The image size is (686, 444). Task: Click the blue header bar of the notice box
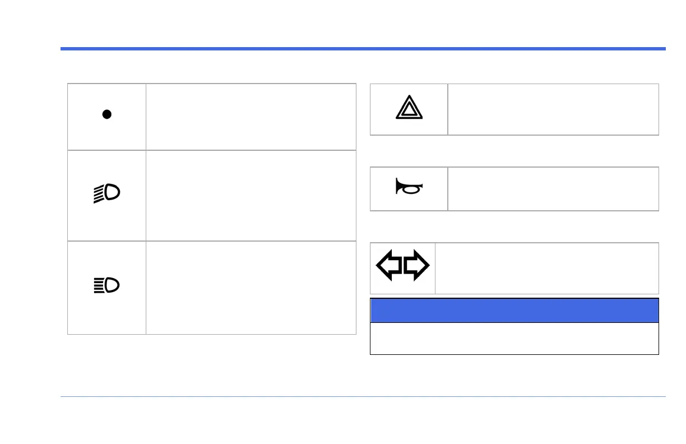pos(514,310)
